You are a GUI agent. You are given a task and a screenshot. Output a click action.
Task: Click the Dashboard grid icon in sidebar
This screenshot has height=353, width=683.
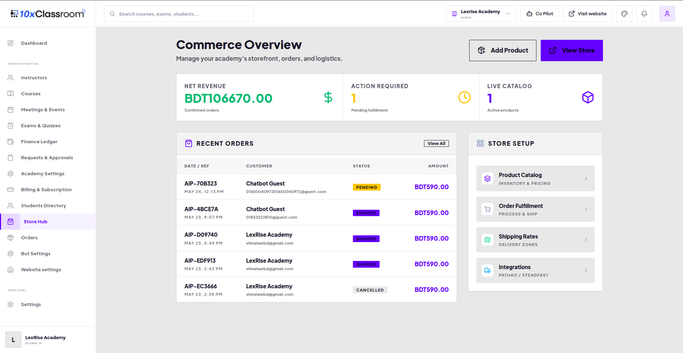(11, 43)
